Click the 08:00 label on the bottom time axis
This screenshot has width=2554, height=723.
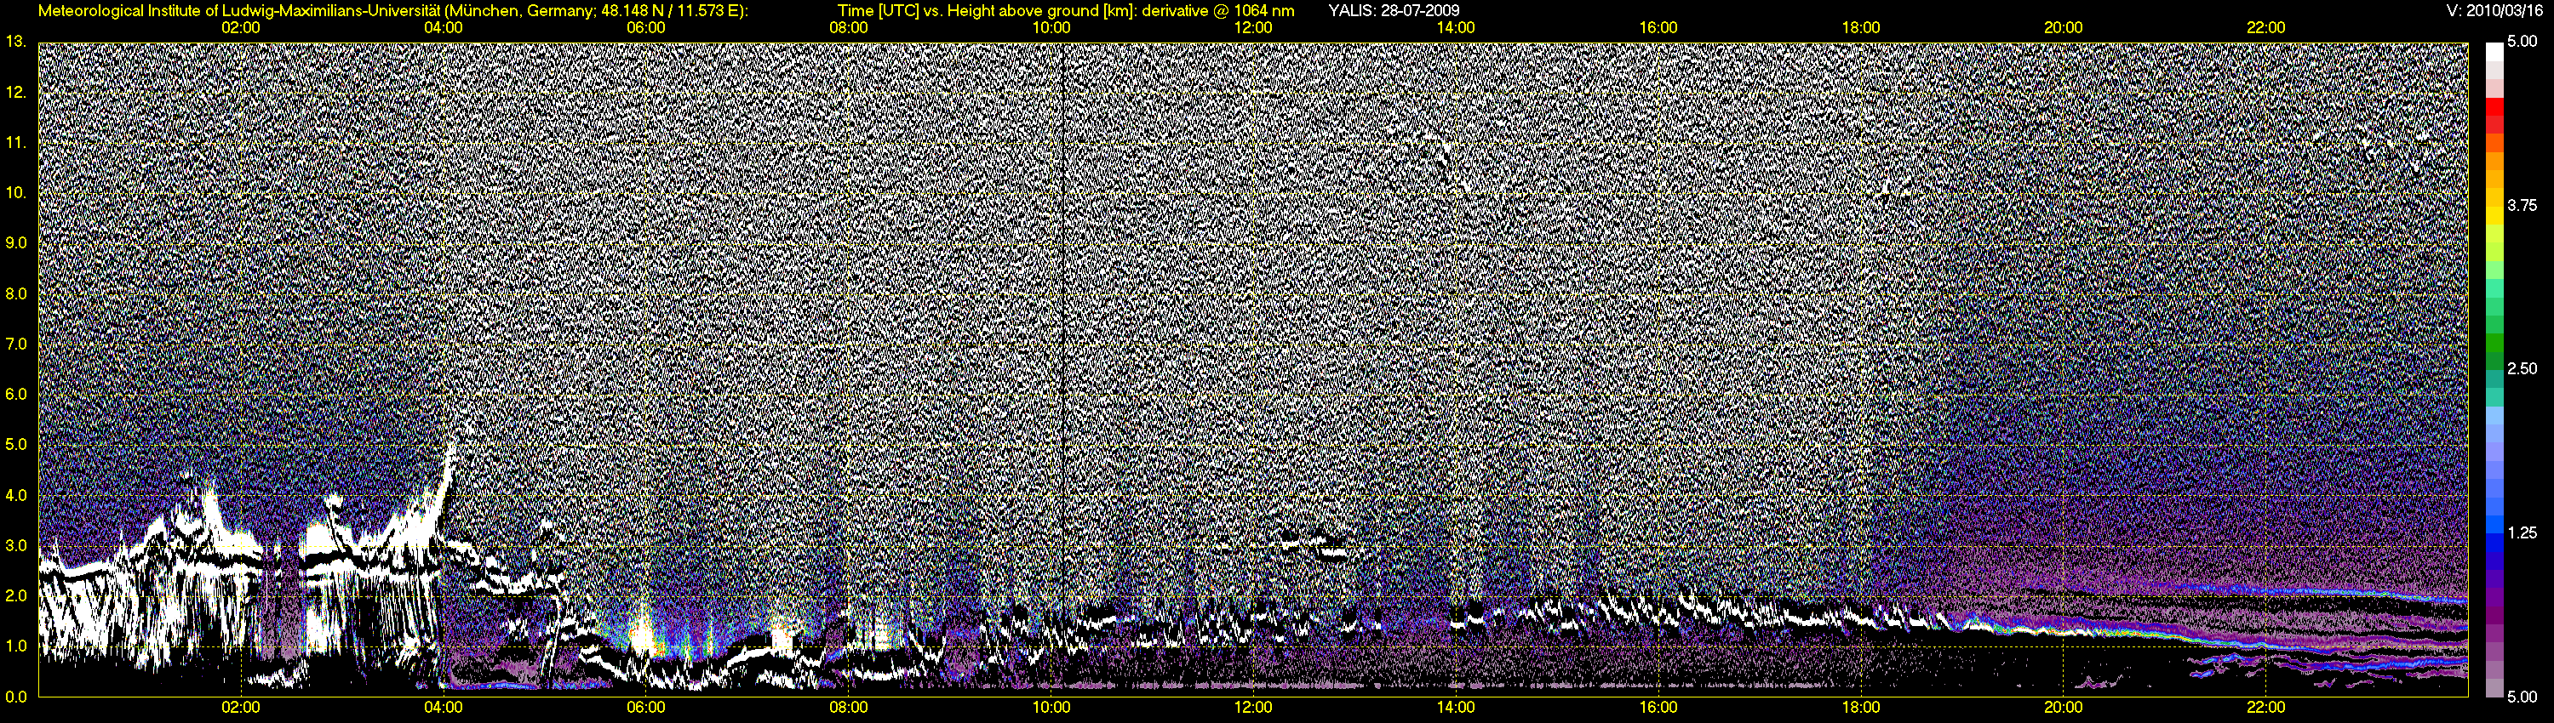pos(849,709)
